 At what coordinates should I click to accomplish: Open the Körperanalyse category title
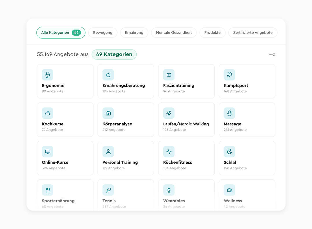point(117,124)
